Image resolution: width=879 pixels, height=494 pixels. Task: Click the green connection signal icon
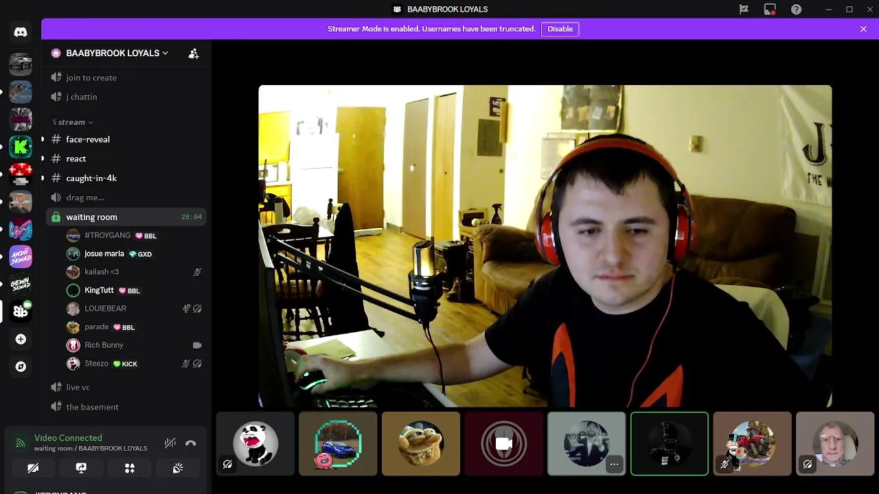point(21,443)
